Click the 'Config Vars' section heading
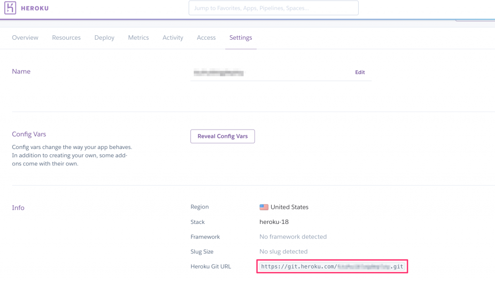The width and height of the screenshot is (495, 281). (x=29, y=134)
